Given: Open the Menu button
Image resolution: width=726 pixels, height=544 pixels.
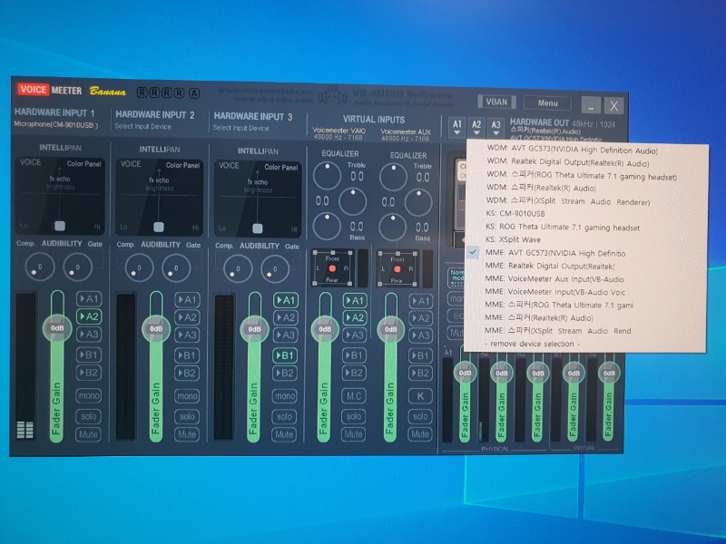Looking at the screenshot, I should (548, 103).
